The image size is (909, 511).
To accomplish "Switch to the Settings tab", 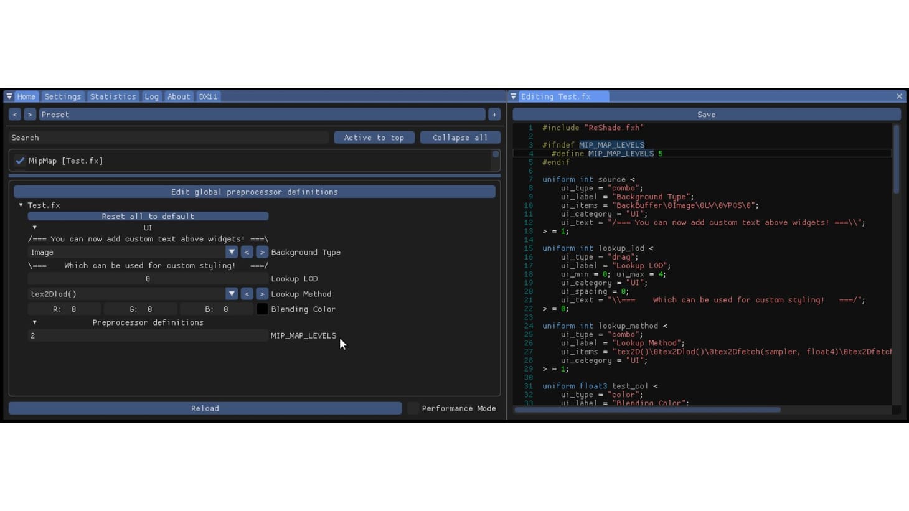I will pyautogui.click(x=62, y=96).
